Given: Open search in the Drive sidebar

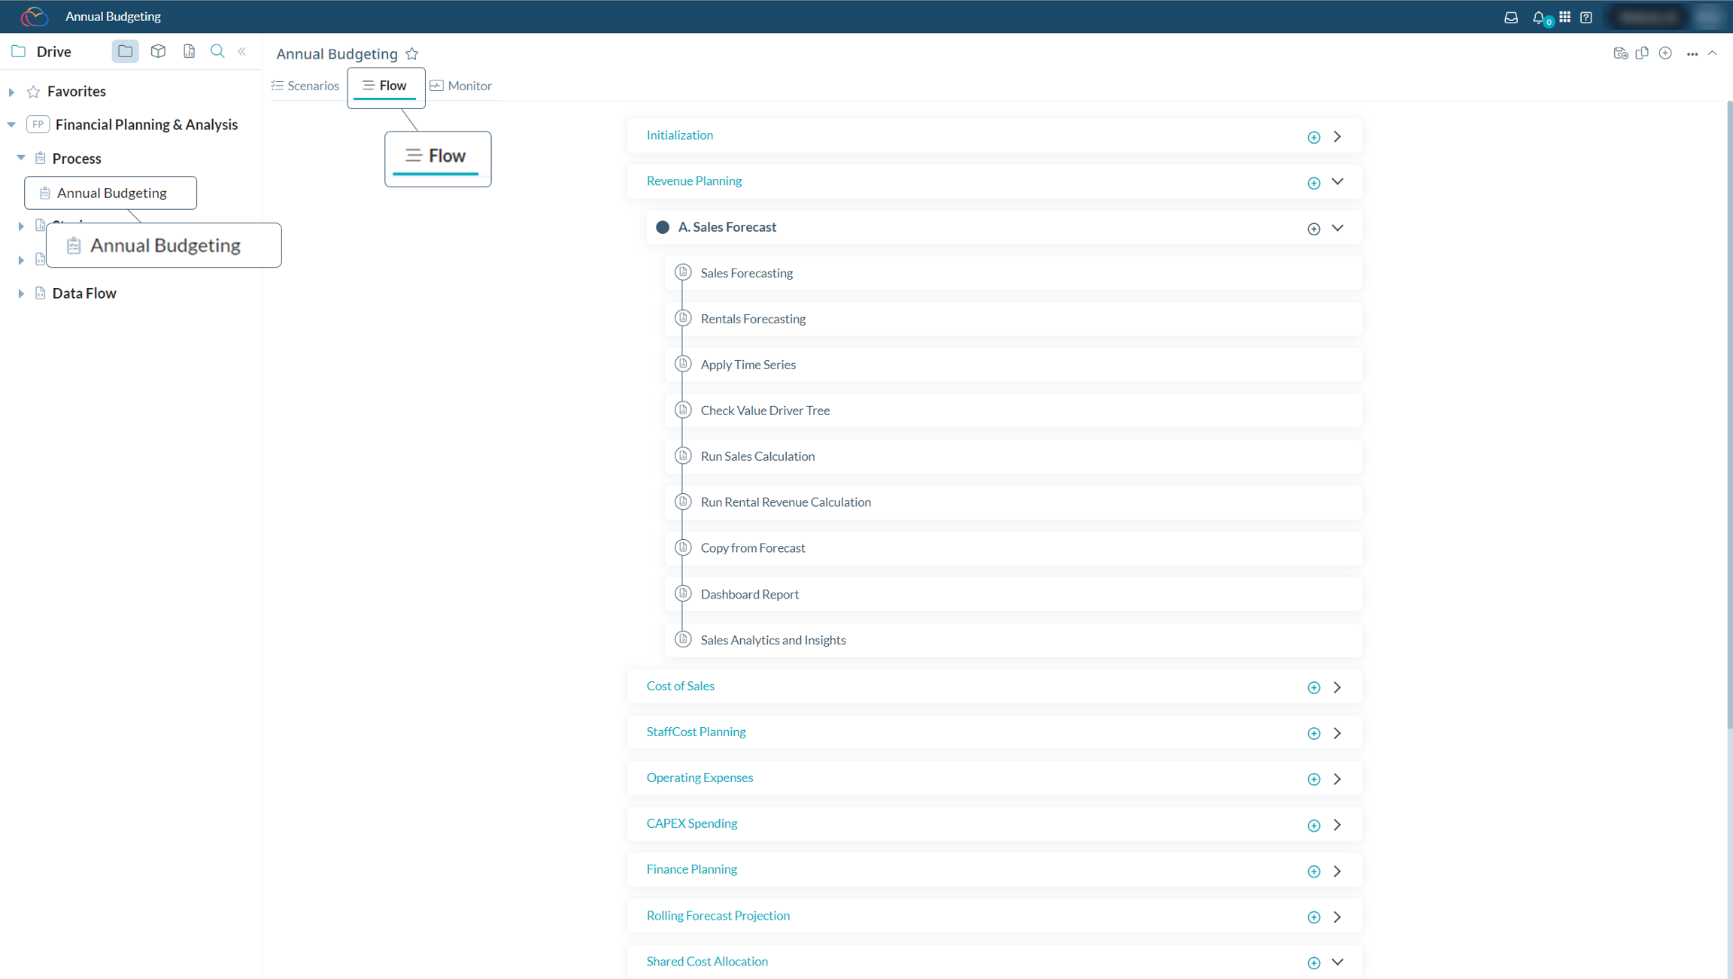Looking at the screenshot, I should tap(217, 51).
